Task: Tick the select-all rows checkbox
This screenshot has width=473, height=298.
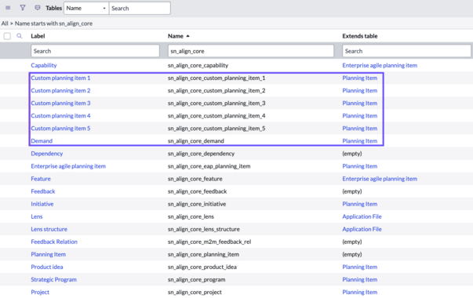Action: tap(7, 36)
